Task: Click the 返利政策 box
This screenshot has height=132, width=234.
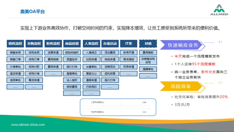Action: click(x=110, y=73)
